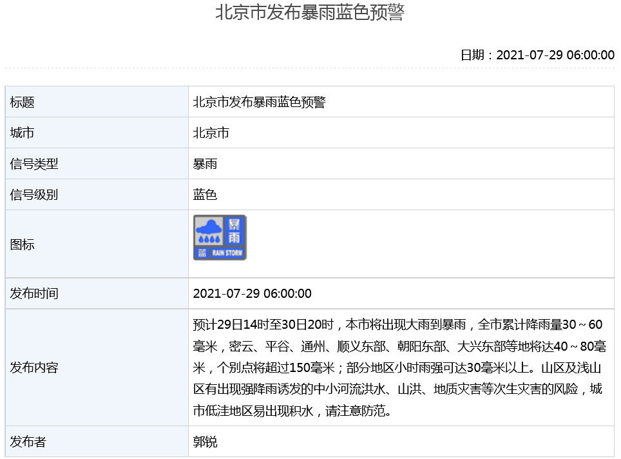
Task: Select the 城市 row label
Action: click(23, 133)
